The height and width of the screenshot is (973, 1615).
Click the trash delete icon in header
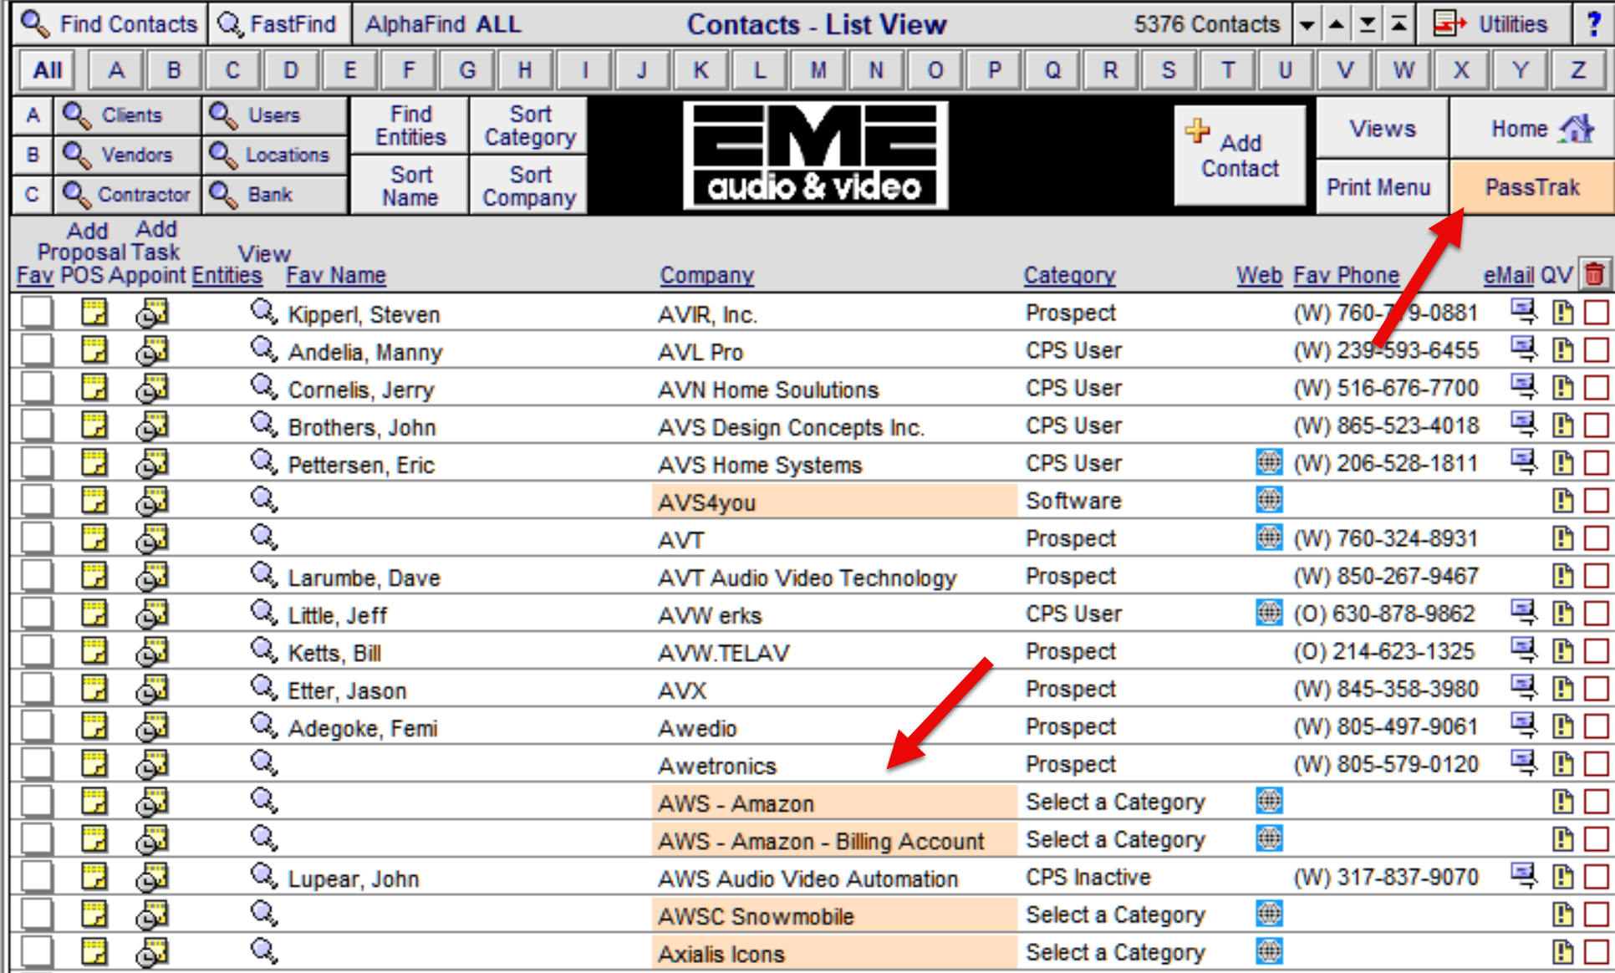tap(1595, 273)
